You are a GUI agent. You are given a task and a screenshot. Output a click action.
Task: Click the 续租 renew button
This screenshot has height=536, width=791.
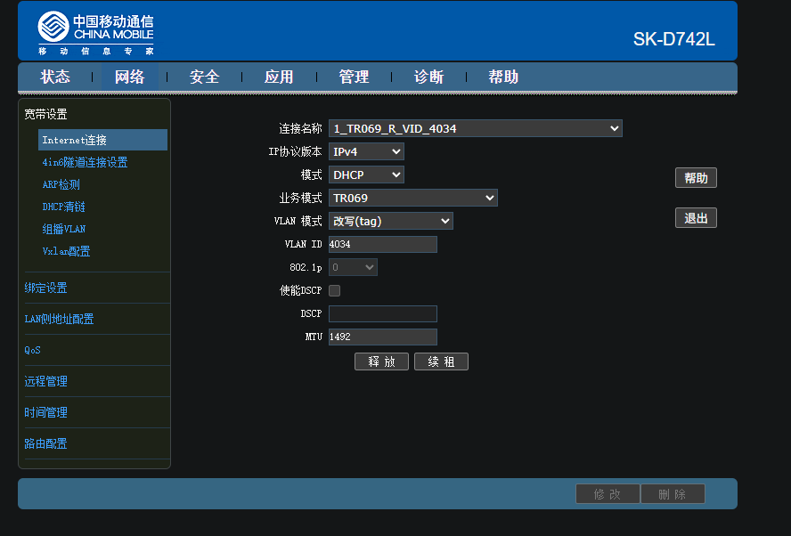pyautogui.click(x=441, y=361)
